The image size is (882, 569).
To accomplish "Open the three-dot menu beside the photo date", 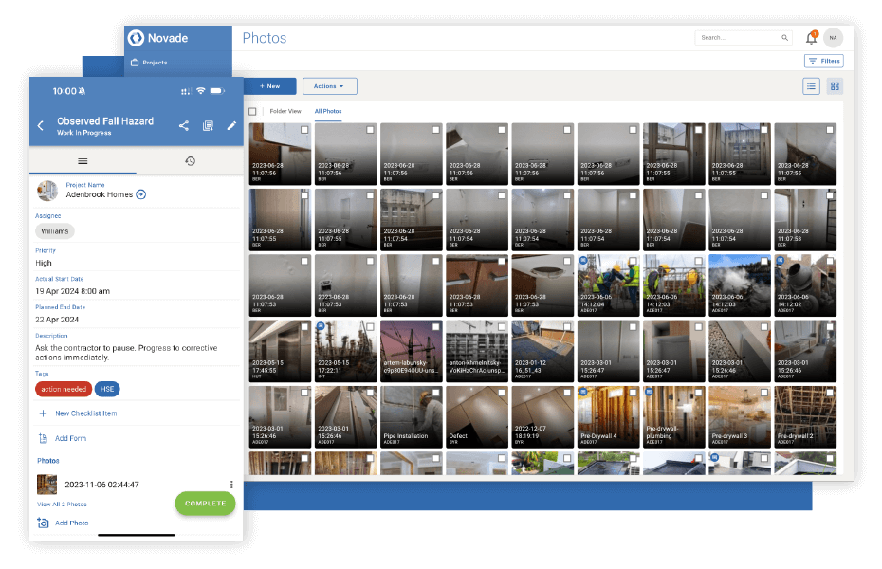I will click(x=230, y=484).
